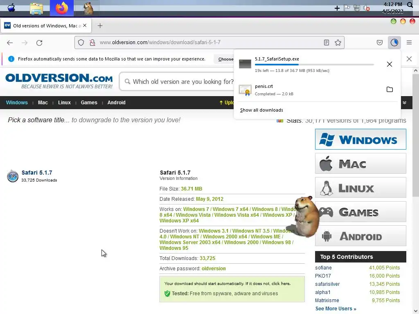
Task: Open the Apple menu icon in top bar
Action: [x=11, y=8]
